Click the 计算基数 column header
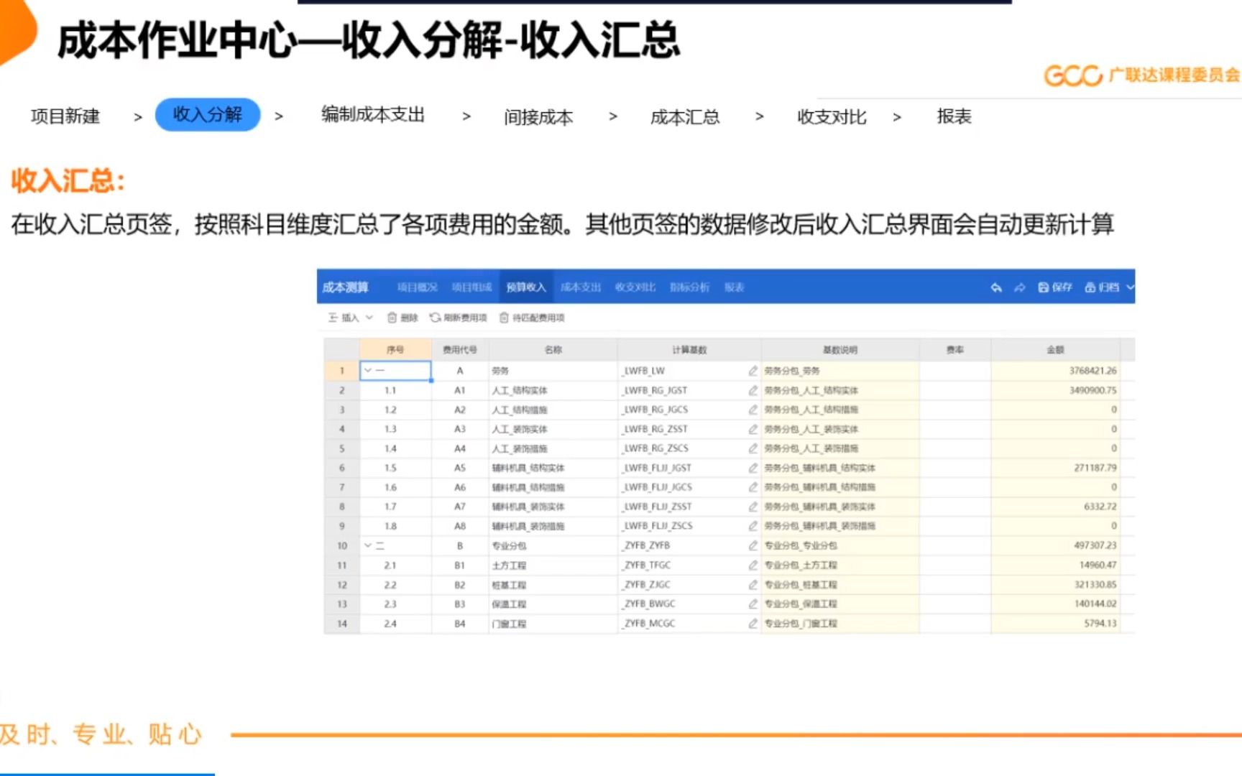The width and height of the screenshot is (1242, 776). coord(689,350)
